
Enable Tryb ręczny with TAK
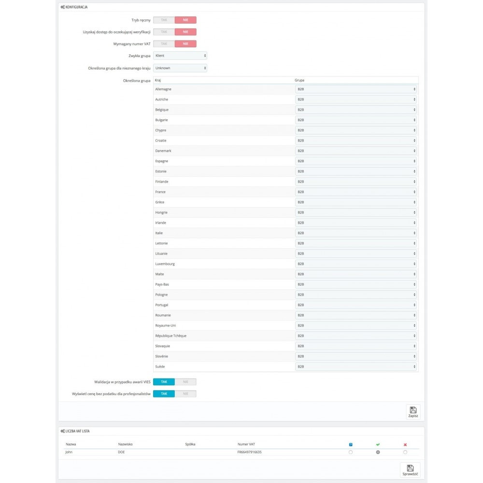[x=164, y=20]
